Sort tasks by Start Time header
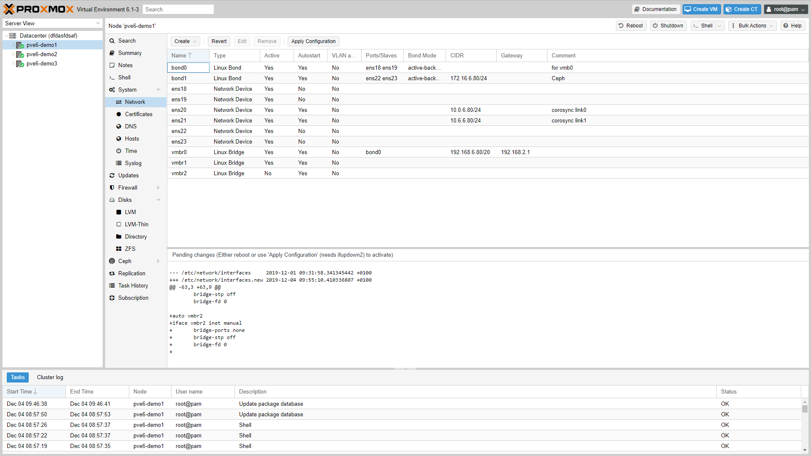This screenshot has height=456, width=811. 34,392
